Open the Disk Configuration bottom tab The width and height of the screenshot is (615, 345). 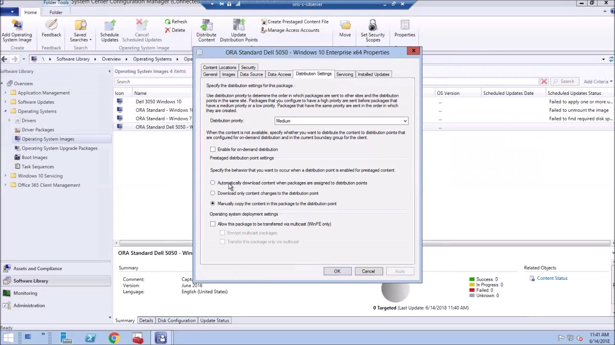coord(176,321)
